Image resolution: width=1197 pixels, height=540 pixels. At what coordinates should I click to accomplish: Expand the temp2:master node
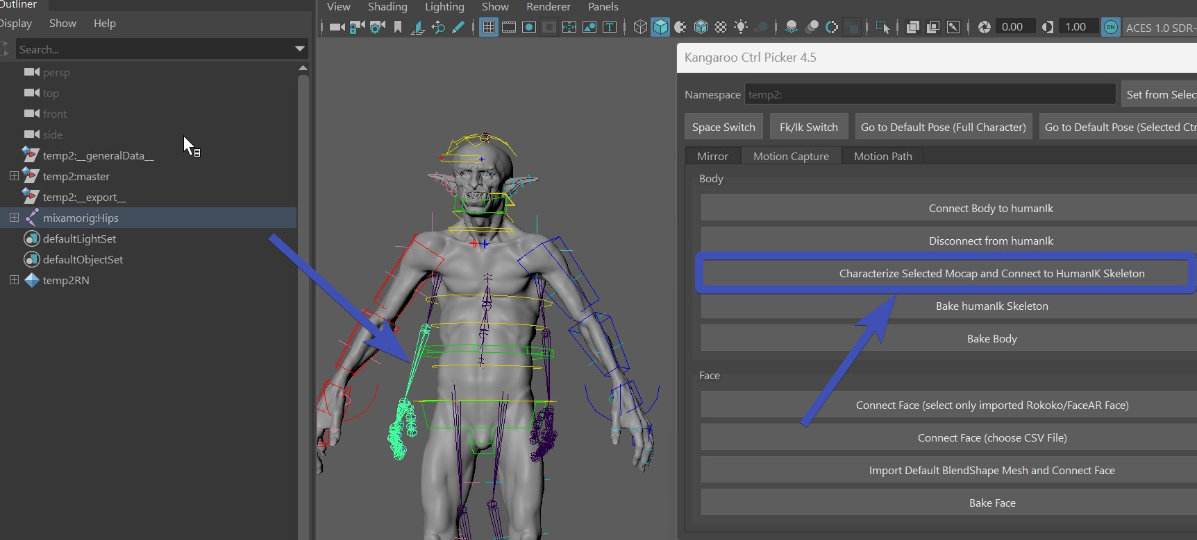tap(14, 176)
